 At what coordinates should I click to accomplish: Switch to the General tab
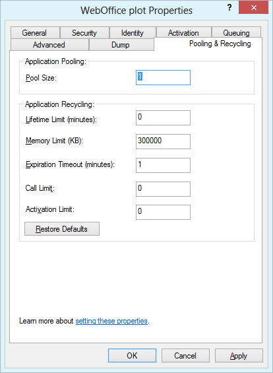35,32
